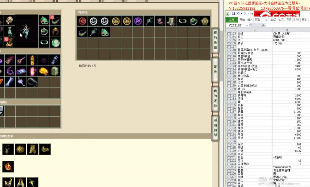Click the purple round token in inventory
This screenshot has height=187, width=310.
coord(138,21)
